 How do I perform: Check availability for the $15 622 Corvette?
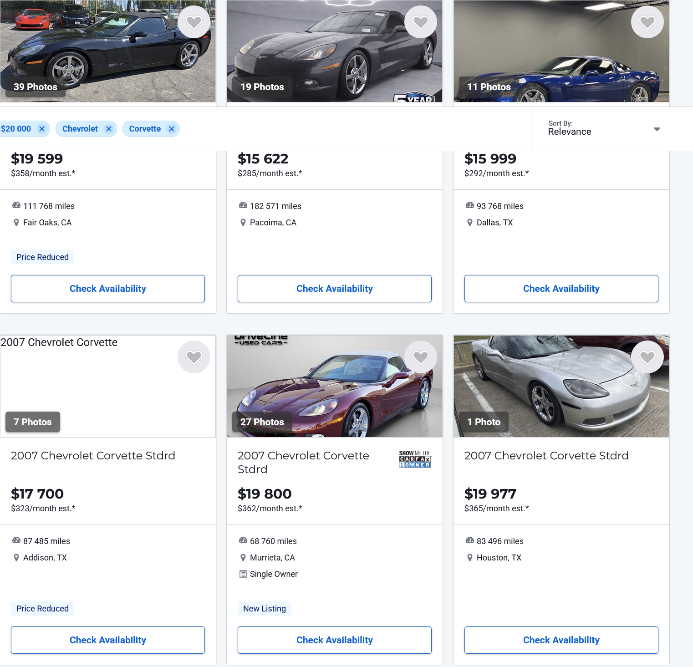(x=335, y=289)
